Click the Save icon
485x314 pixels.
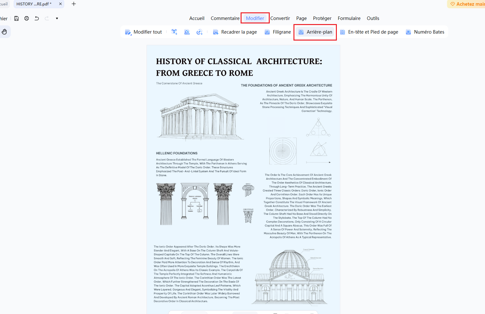click(x=16, y=18)
